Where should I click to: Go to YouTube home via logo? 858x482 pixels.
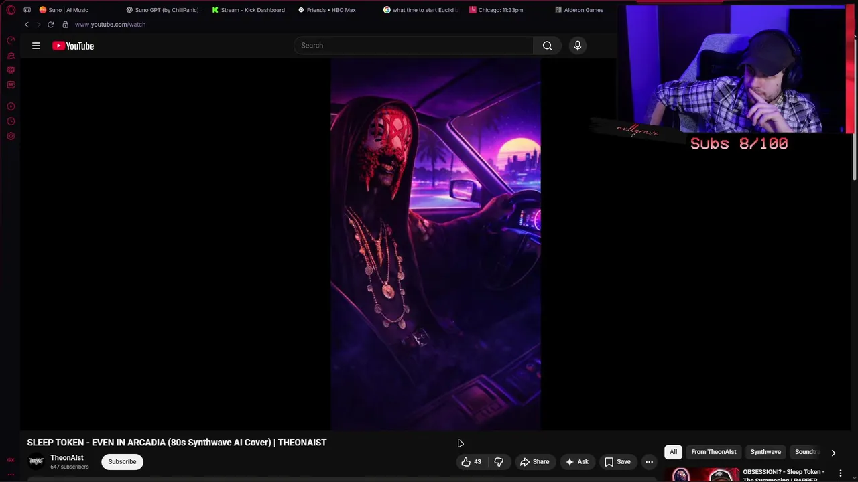click(73, 46)
